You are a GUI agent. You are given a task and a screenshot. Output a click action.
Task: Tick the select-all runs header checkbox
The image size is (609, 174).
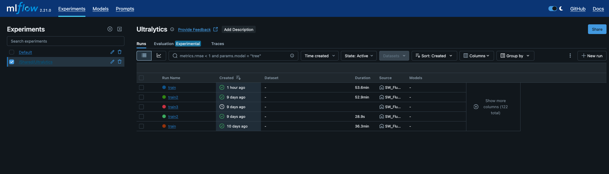(x=141, y=78)
